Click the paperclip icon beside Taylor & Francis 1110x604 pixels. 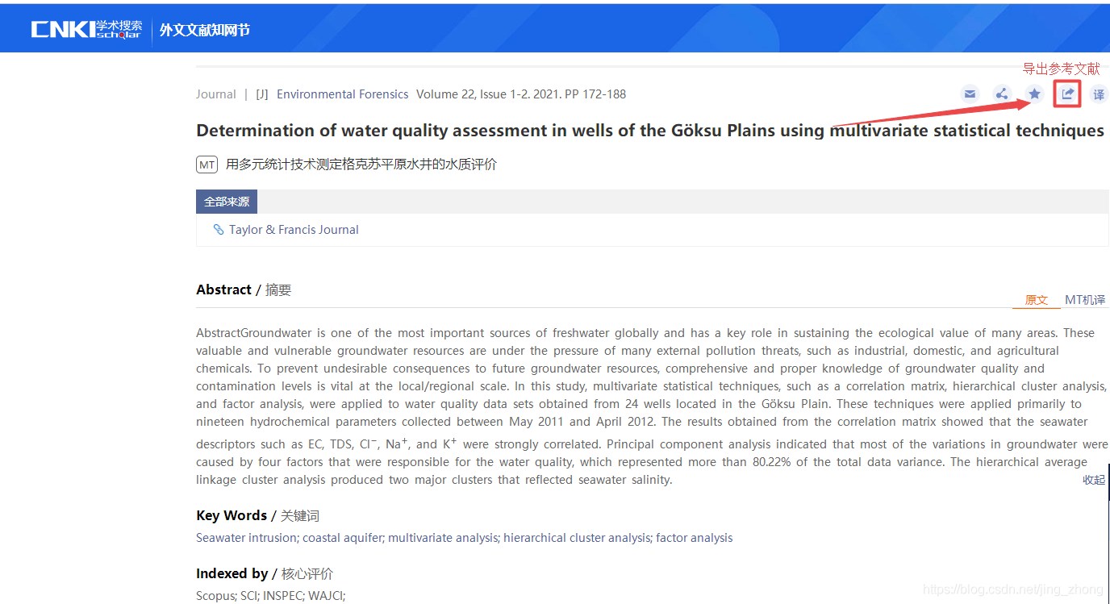[x=218, y=229]
